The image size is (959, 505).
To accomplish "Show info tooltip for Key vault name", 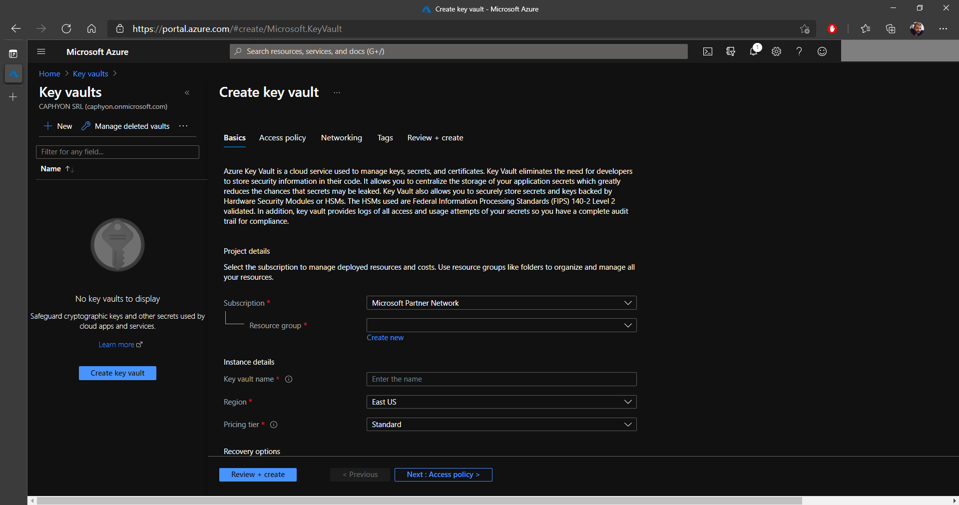I will [x=289, y=379].
